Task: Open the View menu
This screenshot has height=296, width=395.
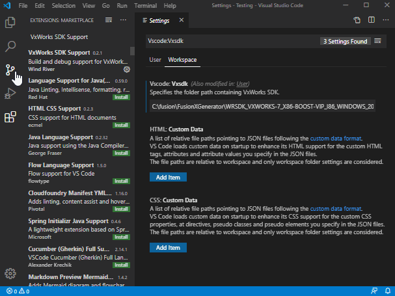Action: 89,6
